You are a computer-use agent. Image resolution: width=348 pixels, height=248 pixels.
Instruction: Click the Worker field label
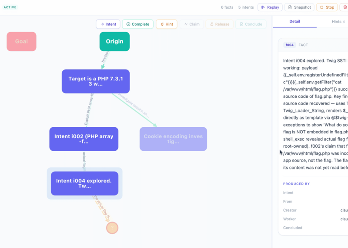(289, 219)
